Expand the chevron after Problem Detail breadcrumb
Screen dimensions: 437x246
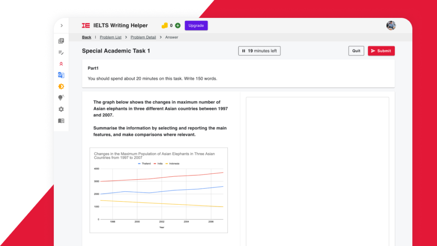[x=160, y=37]
